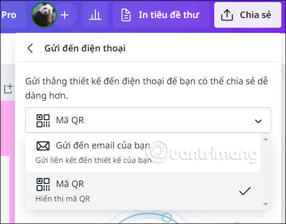Screen dimensions: 286x224
Task: Click the upload arrow icon in Chia sẻ
Action: click(x=227, y=15)
